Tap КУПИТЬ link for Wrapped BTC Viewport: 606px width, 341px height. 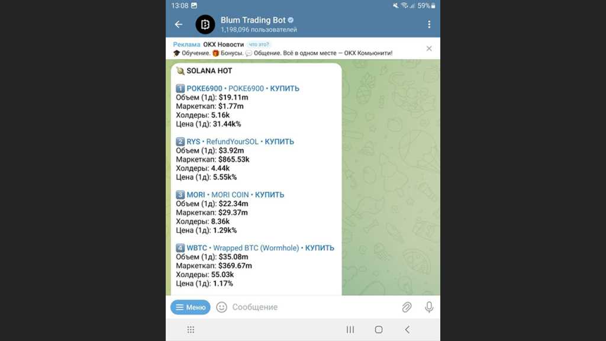coord(320,248)
